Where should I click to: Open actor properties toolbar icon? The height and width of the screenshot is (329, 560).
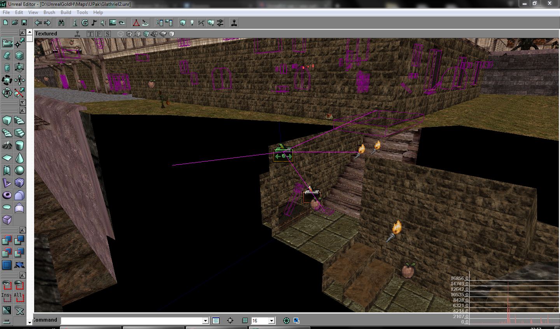point(159,23)
